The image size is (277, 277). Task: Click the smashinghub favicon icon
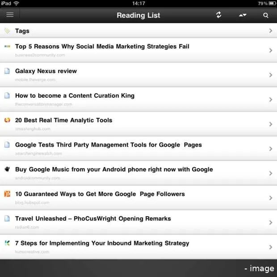tap(7, 120)
